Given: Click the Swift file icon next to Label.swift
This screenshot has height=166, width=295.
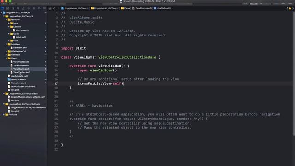Looking at the screenshot, I should (14, 37).
